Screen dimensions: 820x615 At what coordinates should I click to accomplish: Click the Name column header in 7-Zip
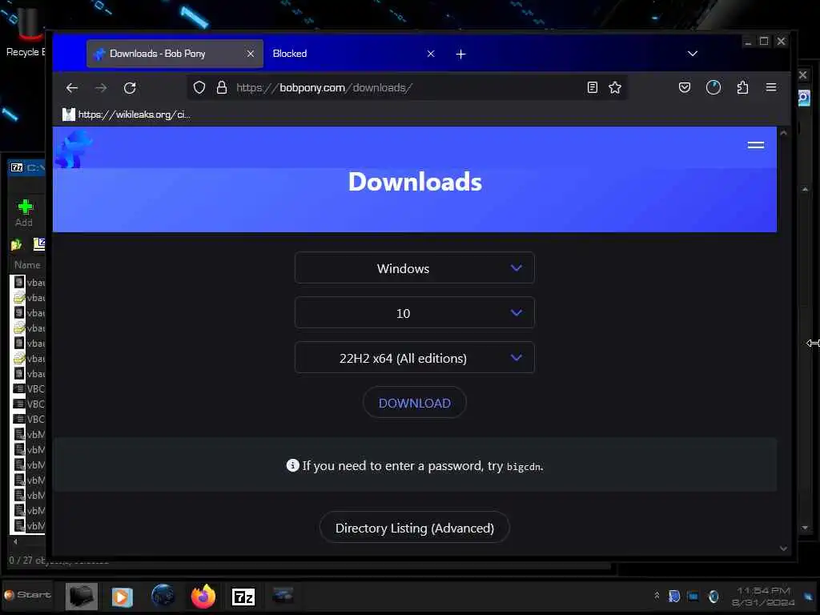tap(27, 265)
